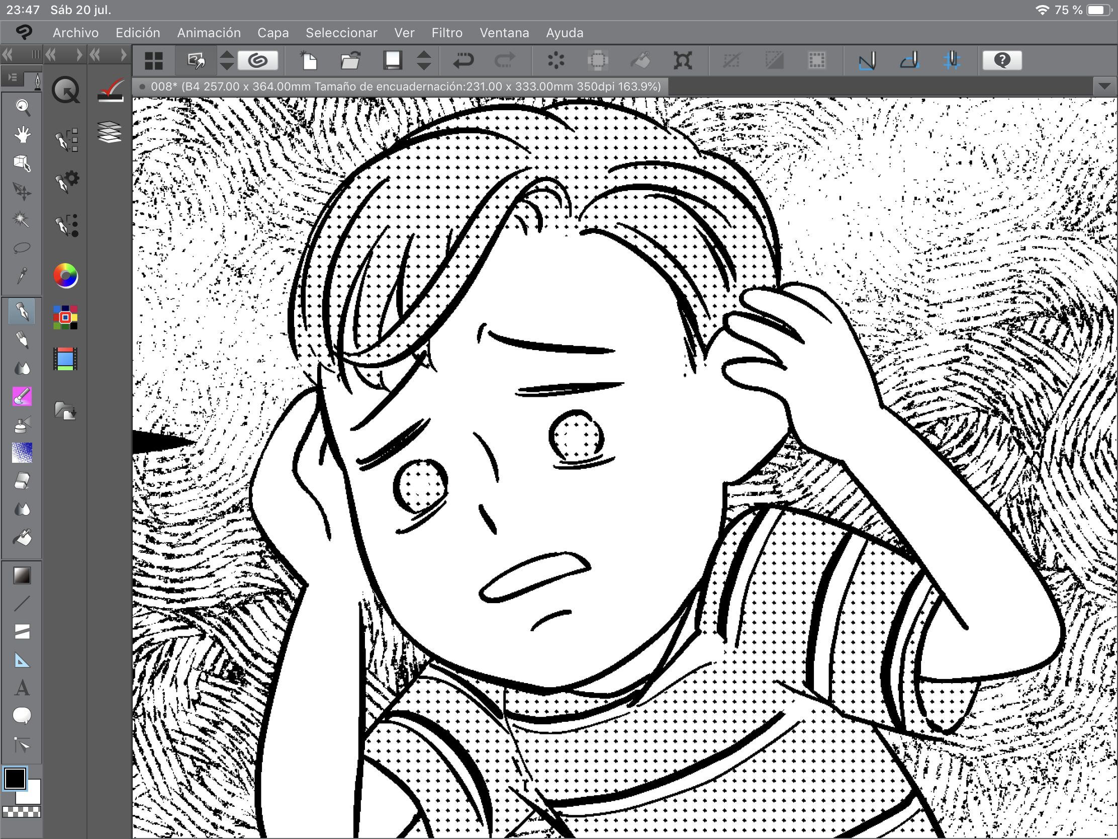Screen dimensions: 1118x839
Task: Click the Save floppy icon
Action: [x=392, y=61]
